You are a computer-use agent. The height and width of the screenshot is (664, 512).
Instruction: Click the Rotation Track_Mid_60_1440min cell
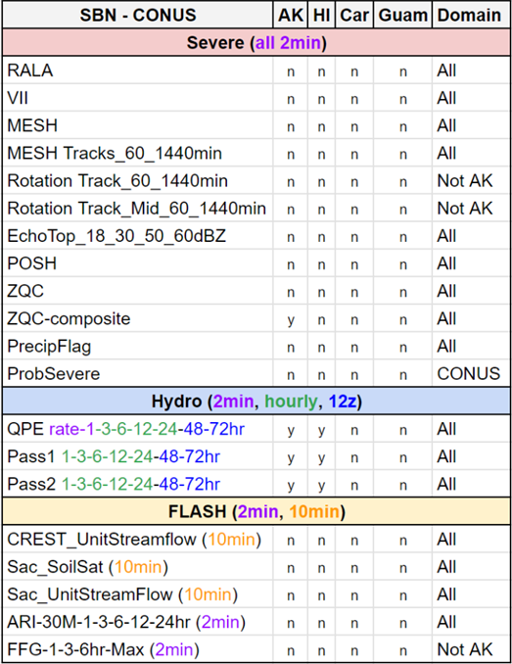137,209
